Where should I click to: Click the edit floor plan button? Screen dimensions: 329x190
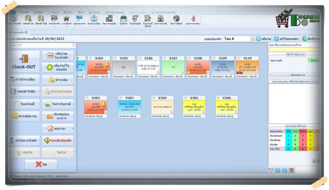tap(286, 38)
